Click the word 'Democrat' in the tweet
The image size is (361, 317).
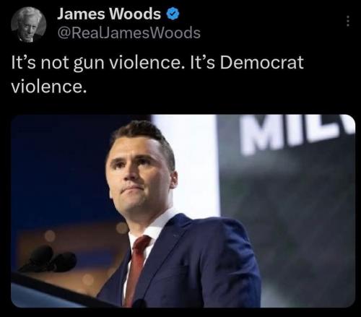click(261, 62)
